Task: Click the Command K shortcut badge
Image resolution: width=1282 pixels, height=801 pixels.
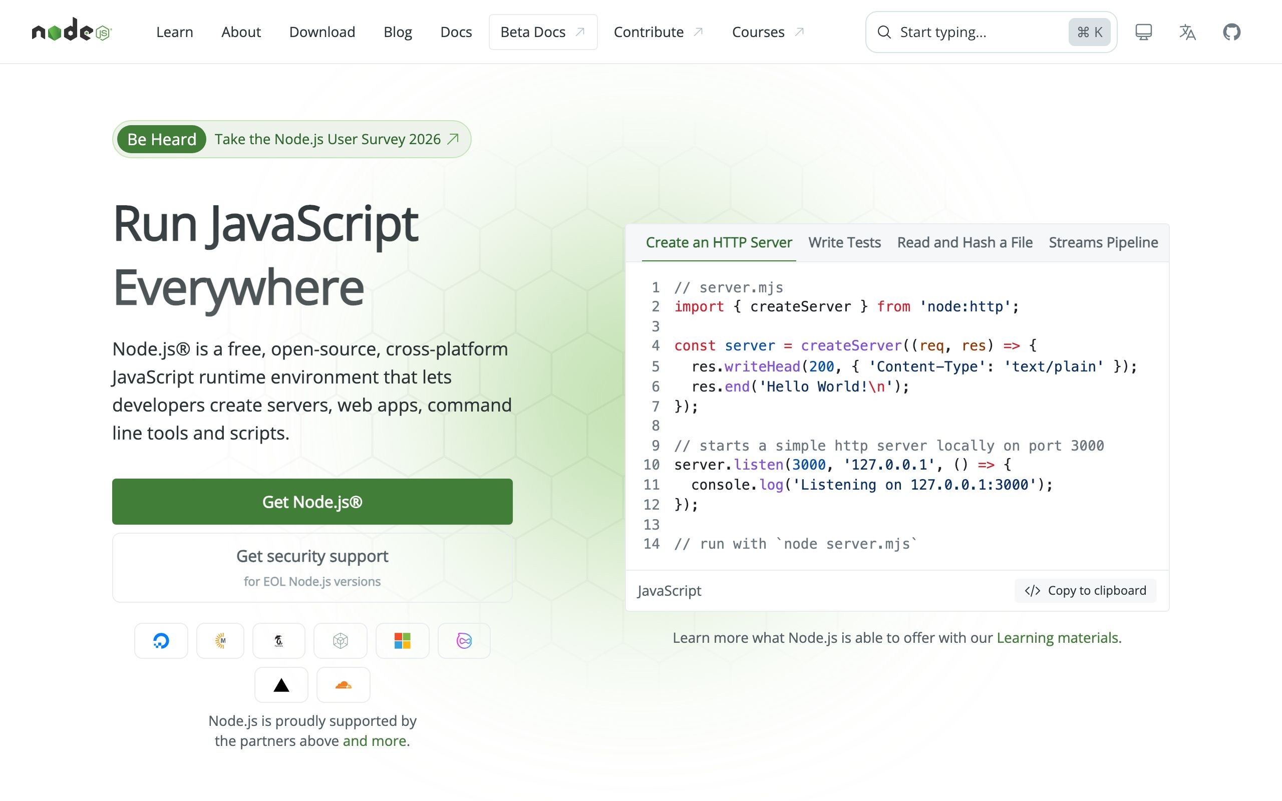Action: click(1089, 33)
